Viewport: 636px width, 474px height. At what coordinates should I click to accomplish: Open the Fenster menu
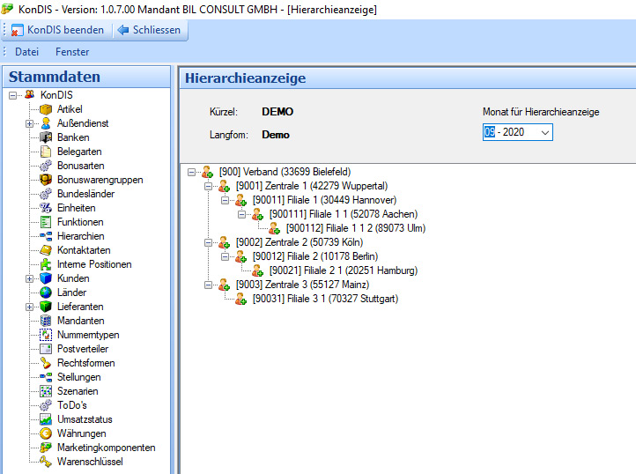(72, 52)
